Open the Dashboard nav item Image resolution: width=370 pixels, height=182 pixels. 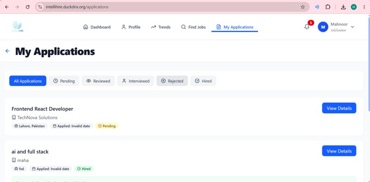(x=97, y=27)
